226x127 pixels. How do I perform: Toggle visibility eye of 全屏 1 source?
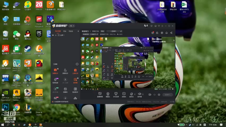53,35
